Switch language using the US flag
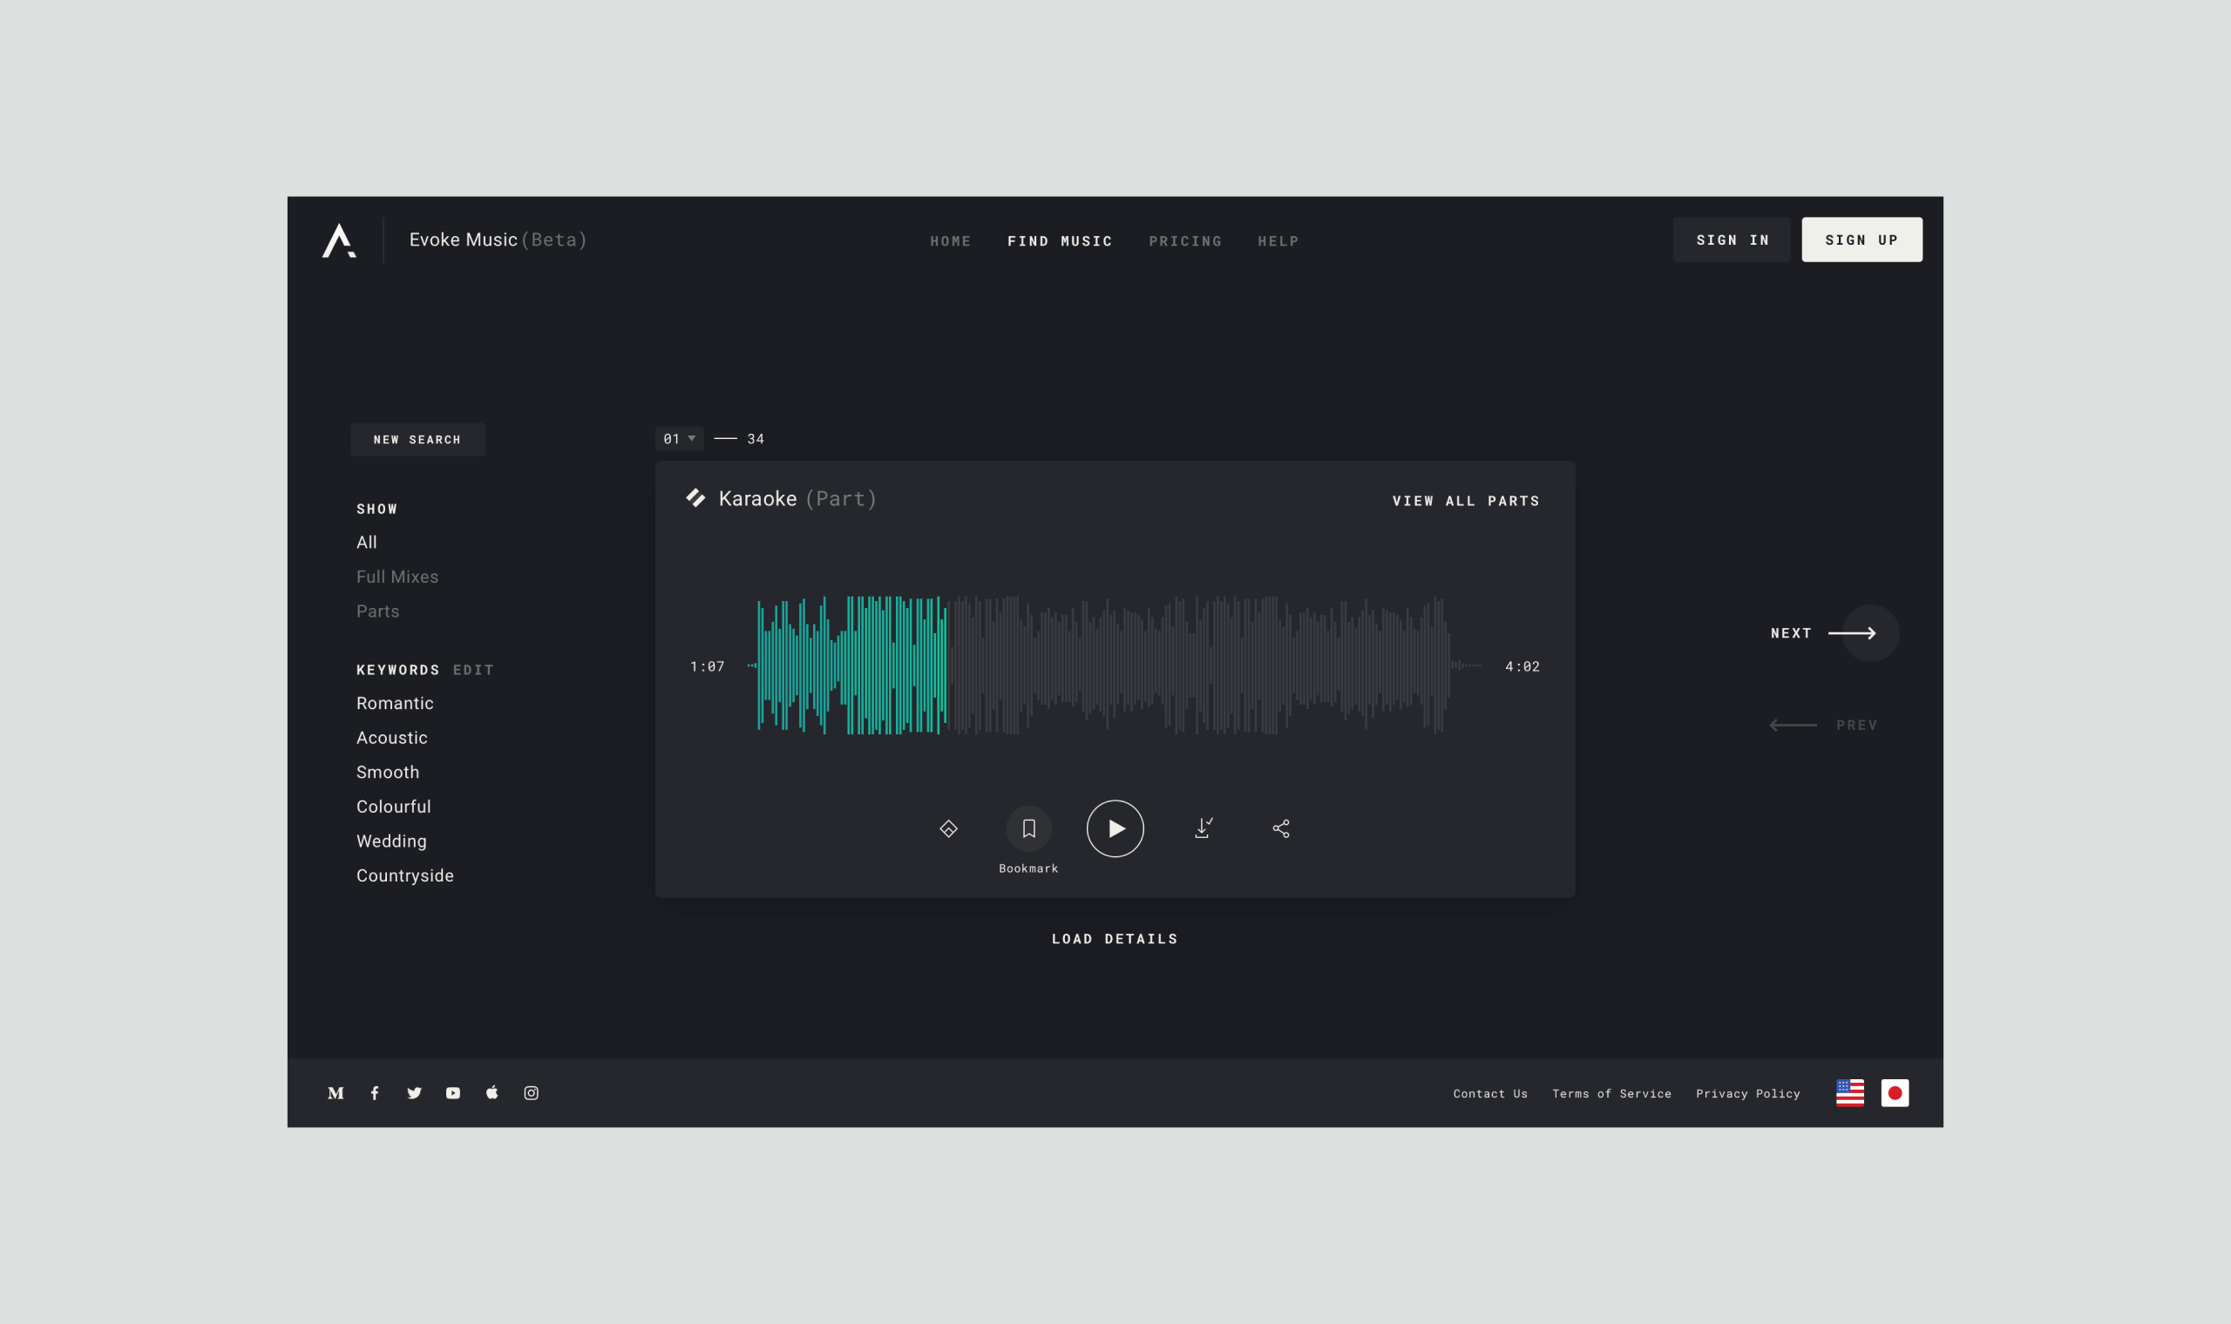Image resolution: width=2231 pixels, height=1324 pixels. pos(1849,1093)
